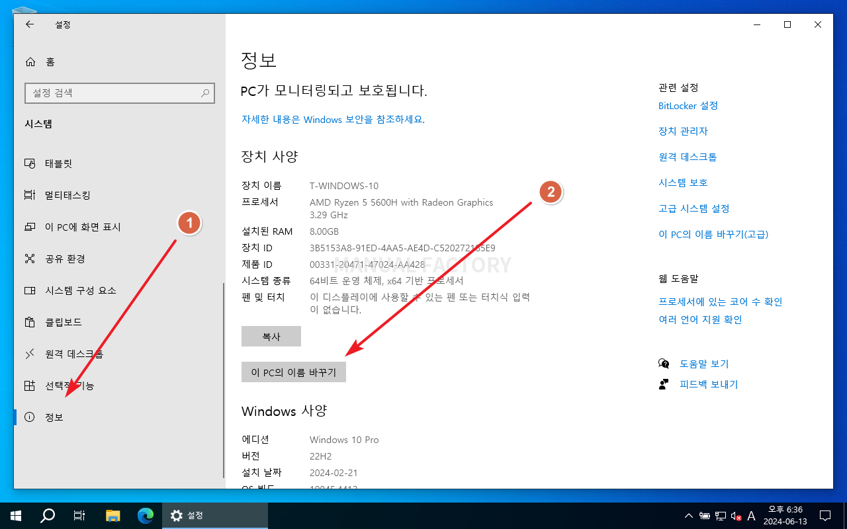Open the 시스템 보호 link
Viewport: 847px width, 529px height.
pos(683,183)
